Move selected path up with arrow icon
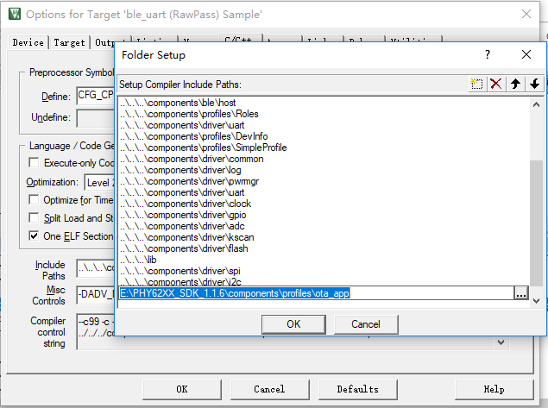The image size is (548, 408). (516, 84)
